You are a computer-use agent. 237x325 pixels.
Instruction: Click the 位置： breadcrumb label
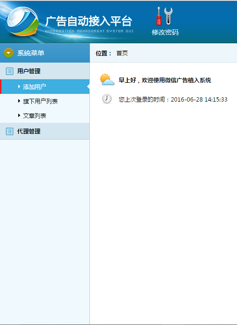point(103,53)
